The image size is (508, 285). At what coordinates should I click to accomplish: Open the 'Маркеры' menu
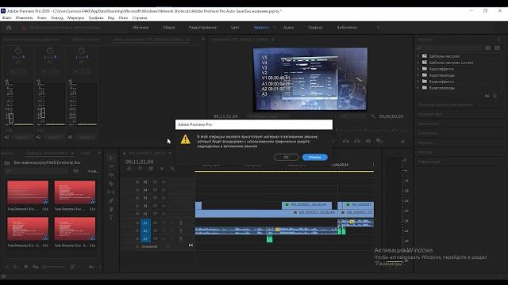[76, 18]
